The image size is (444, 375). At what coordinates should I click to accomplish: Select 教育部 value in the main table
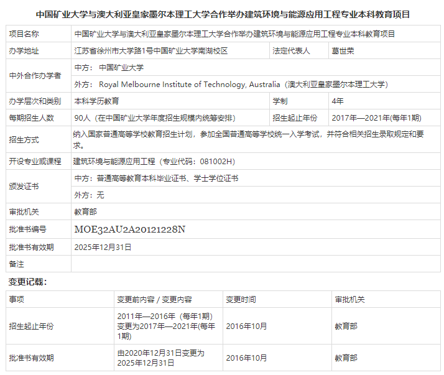[x=86, y=212]
